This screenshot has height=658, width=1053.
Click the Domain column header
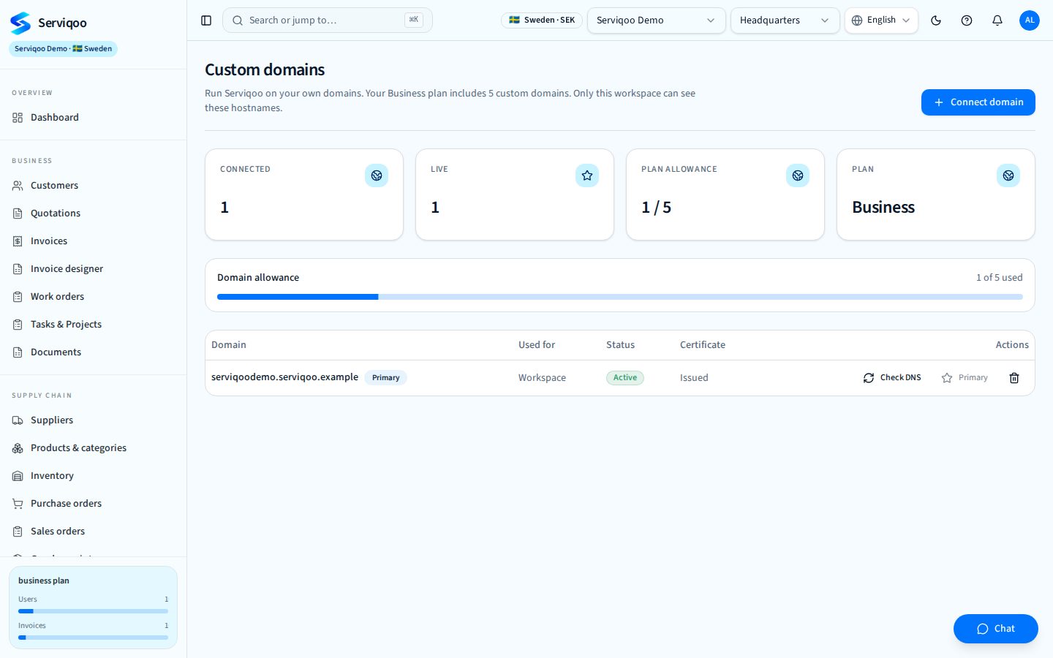229,345
